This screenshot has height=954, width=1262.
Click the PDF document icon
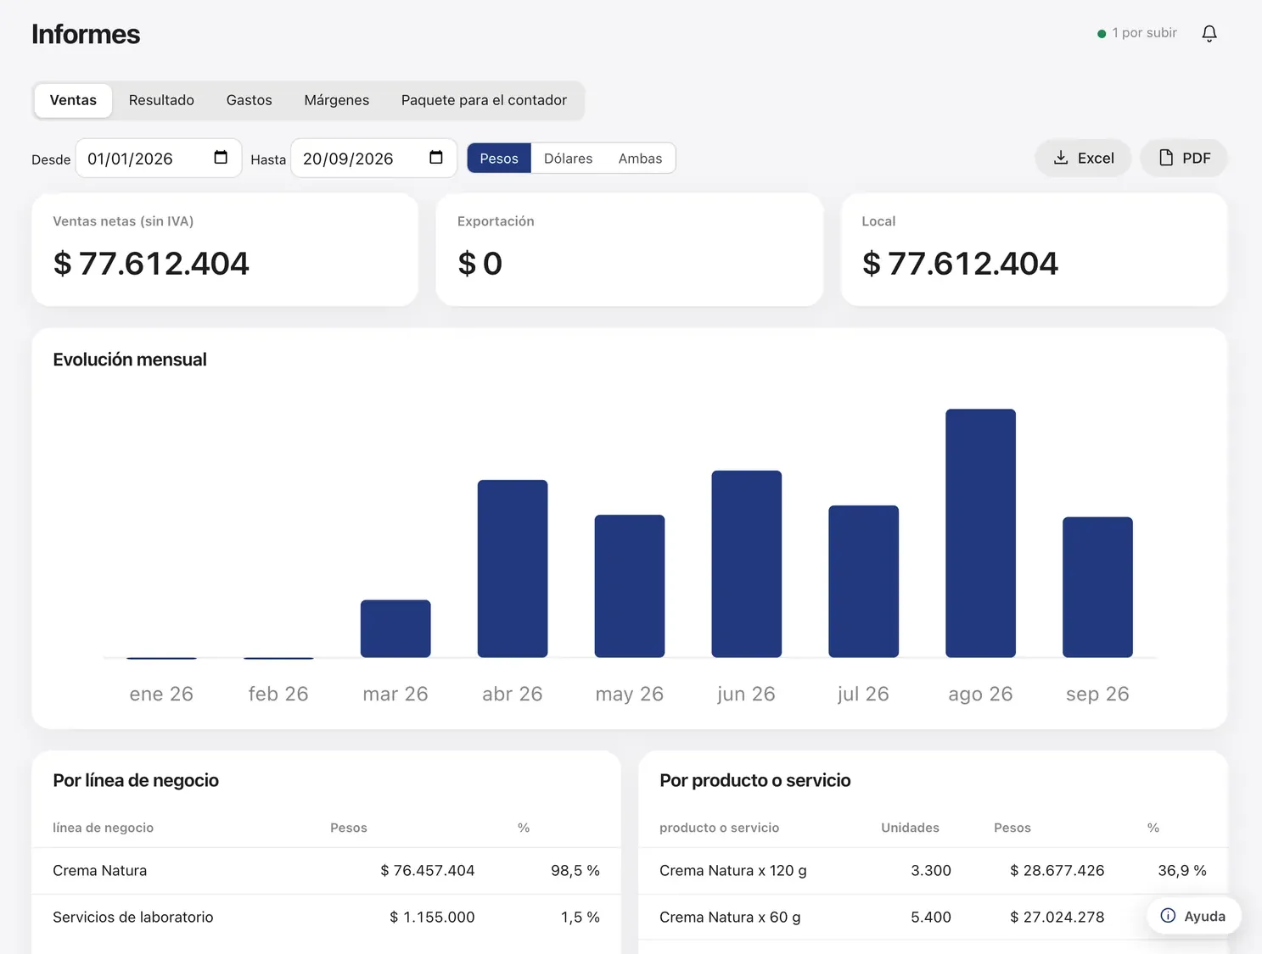coord(1166,158)
